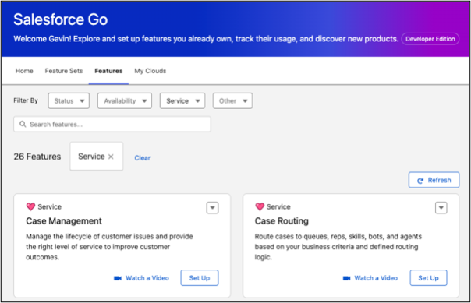Click the video camera icon in Case Management

pos(118,278)
